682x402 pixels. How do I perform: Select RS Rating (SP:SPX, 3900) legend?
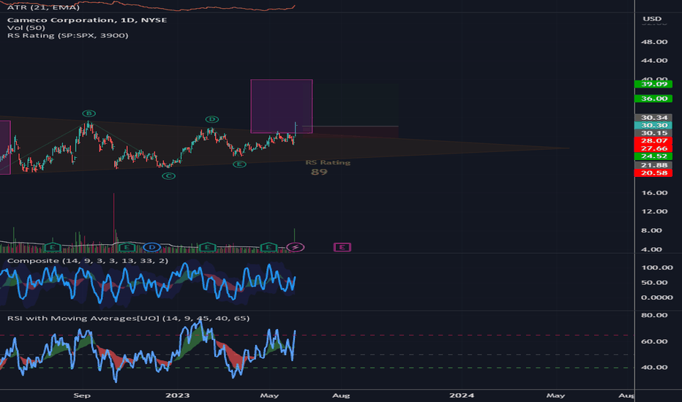coord(68,36)
